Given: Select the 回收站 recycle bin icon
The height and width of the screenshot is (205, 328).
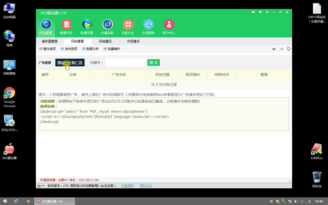Looking at the screenshot, I should click(x=317, y=180).
